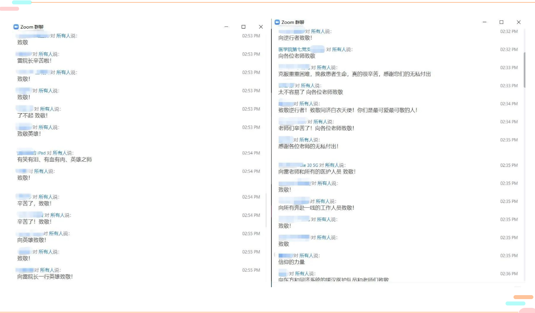The width and height of the screenshot is (535, 313).
Task: Click the Zoom logo in left chat window
Action: tap(16, 27)
